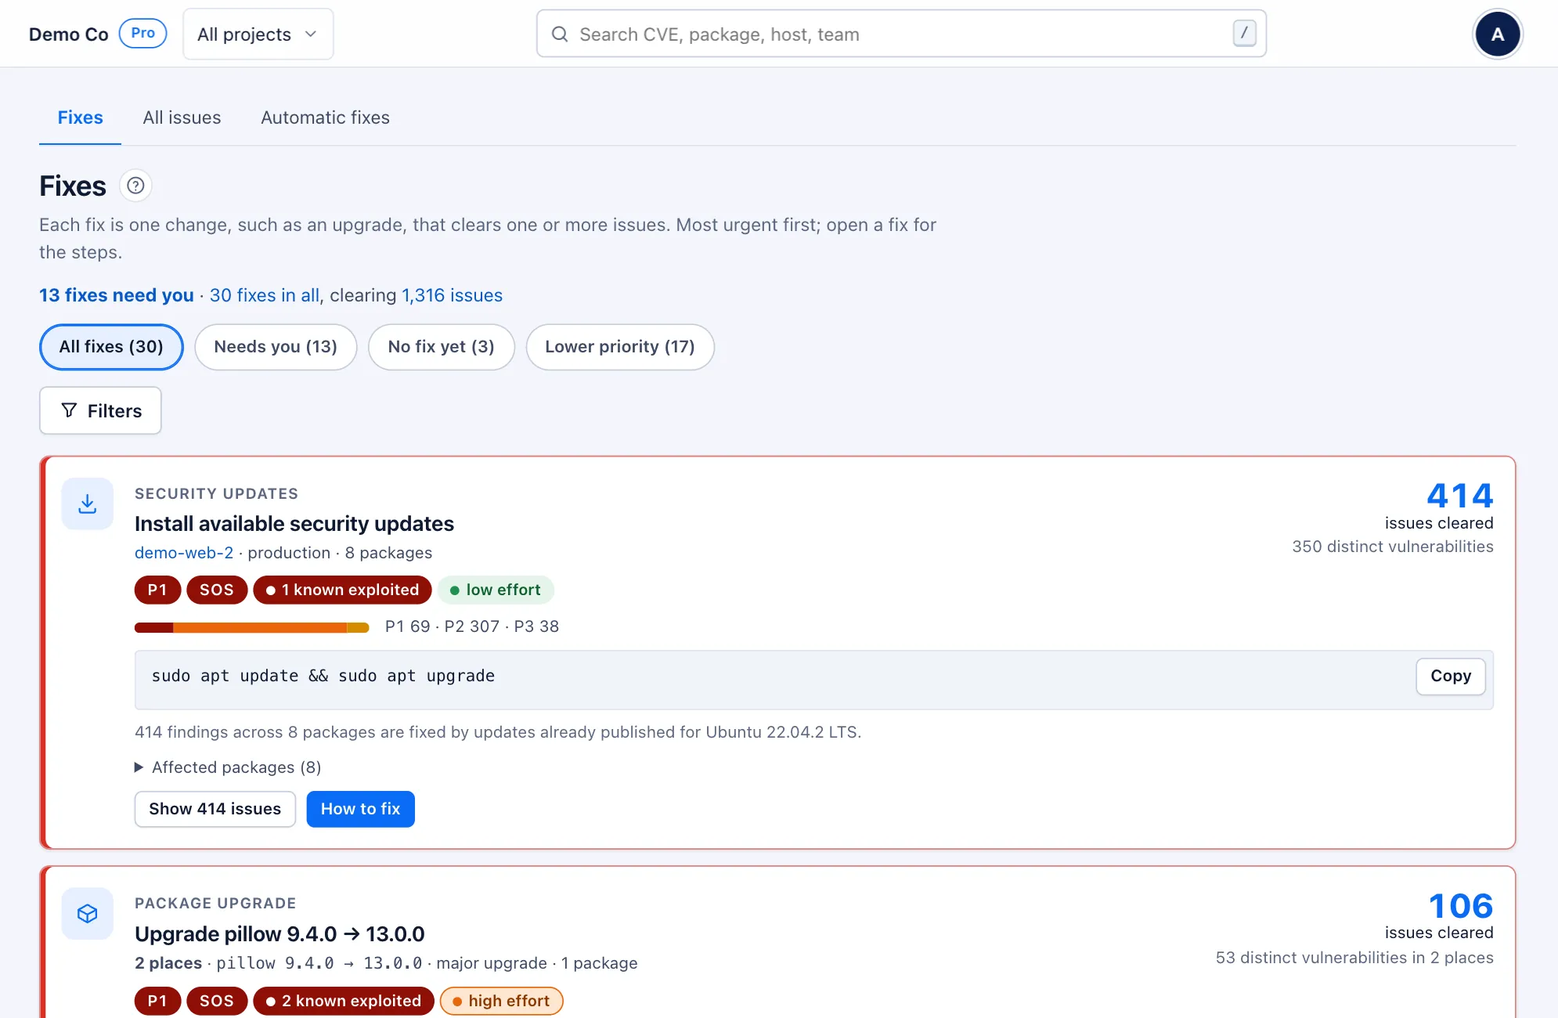Click the high effort badge
1558x1018 pixels.
[x=502, y=1001]
